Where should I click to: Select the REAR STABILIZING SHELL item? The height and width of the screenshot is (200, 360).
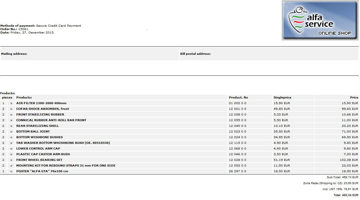click(x=37, y=126)
